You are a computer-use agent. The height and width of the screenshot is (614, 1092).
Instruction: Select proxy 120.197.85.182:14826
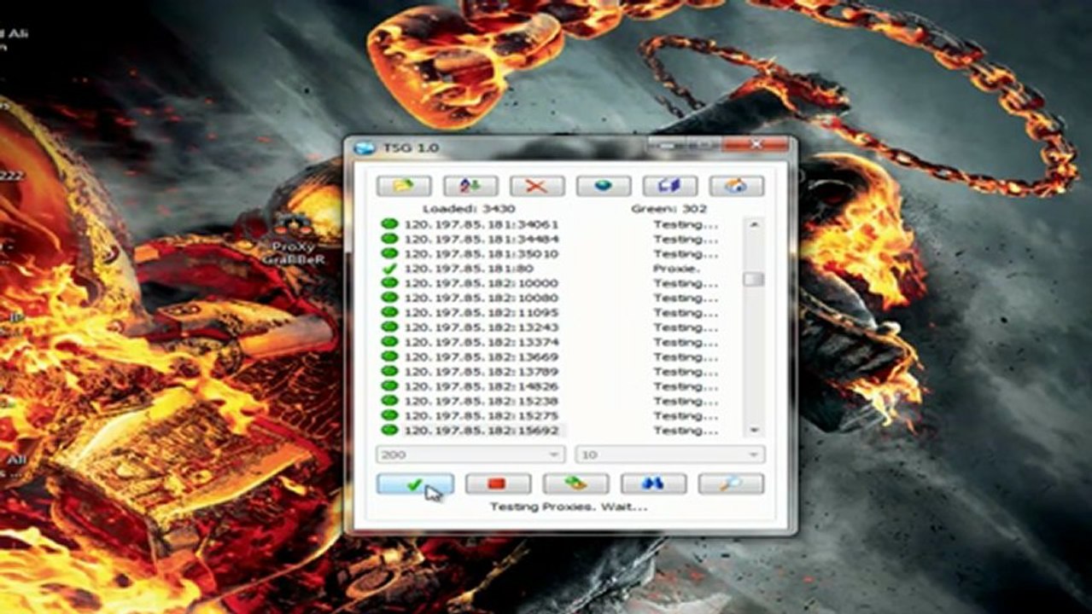[x=482, y=386]
